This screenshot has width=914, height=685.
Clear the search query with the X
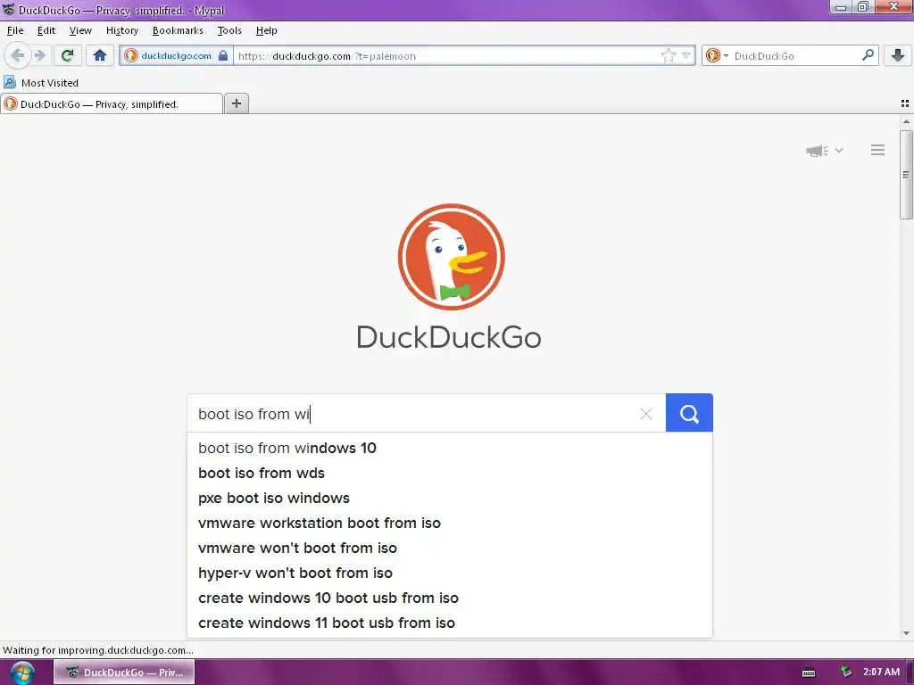646,414
